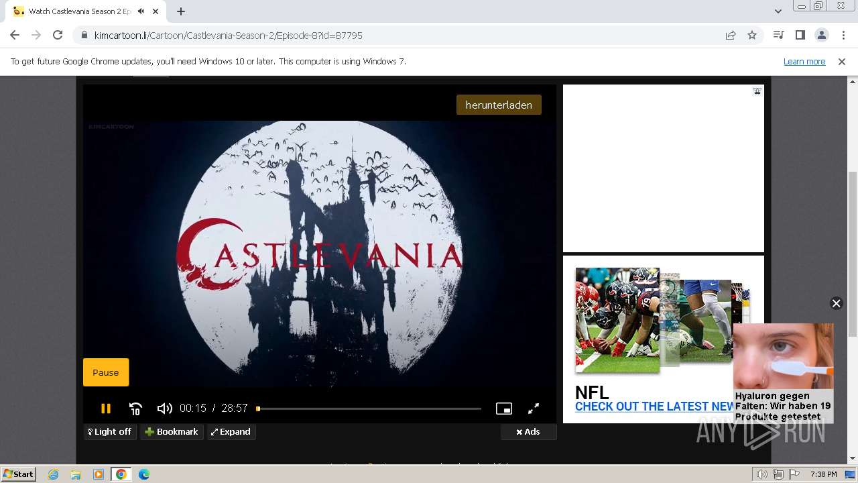
Task: Toggle the Light off button
Action: [x=110, y=432]
